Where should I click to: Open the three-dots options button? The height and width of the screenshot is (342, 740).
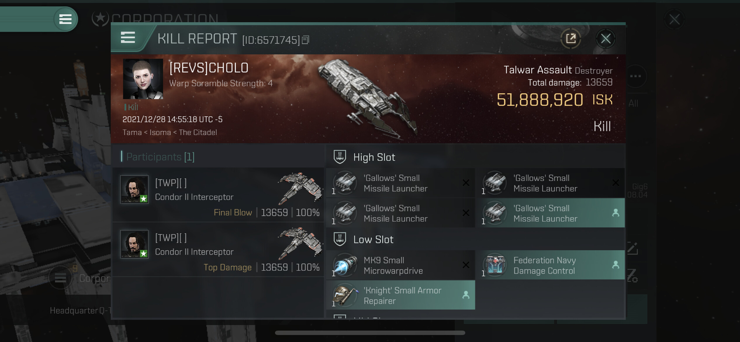(635, 76)
